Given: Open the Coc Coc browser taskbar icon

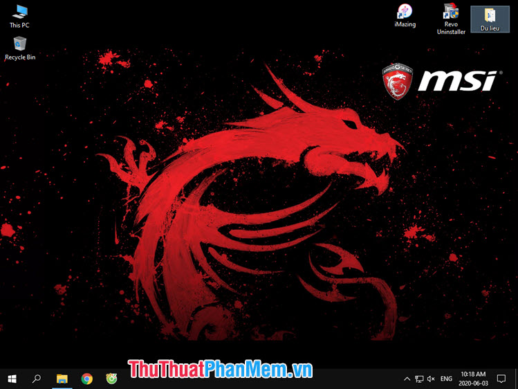Looking at the screenshot, I should click(x=111, y=379).
